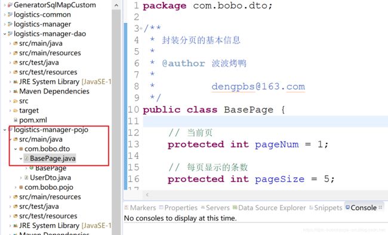Open the GeneratorSqlMapCustom project
The height and width of the screenshot is (235, 388).
pos(55,5)
